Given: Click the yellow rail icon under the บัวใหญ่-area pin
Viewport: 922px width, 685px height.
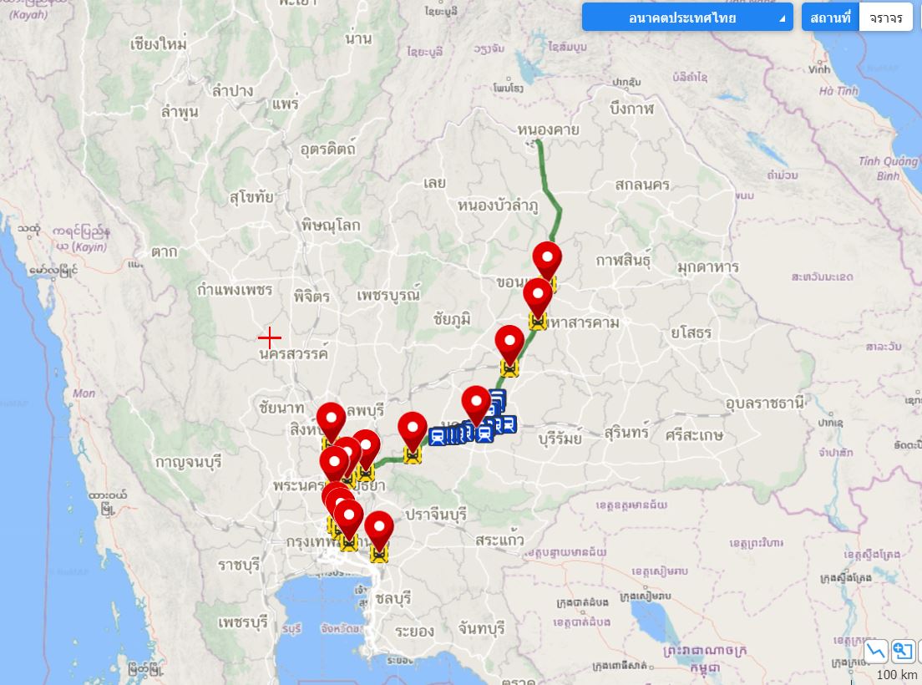Looking at the screenshot, I should point(509,368).
